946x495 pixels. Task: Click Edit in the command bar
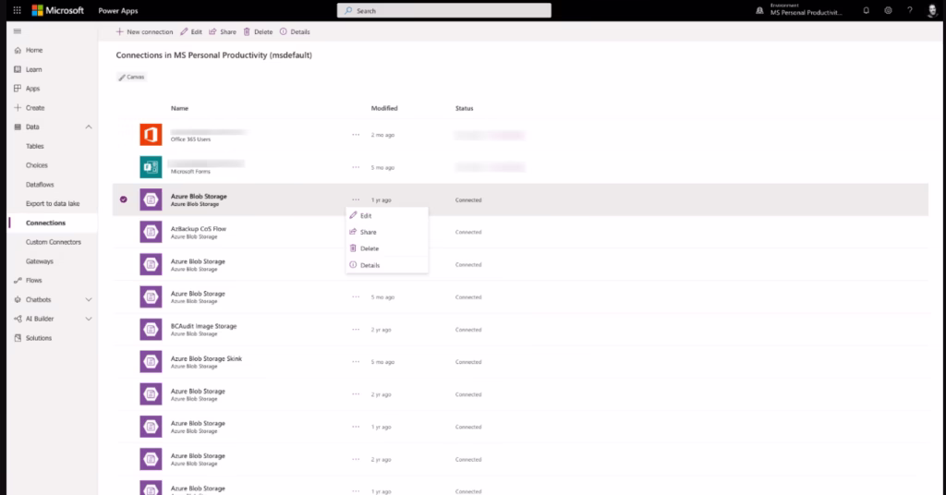191,32
